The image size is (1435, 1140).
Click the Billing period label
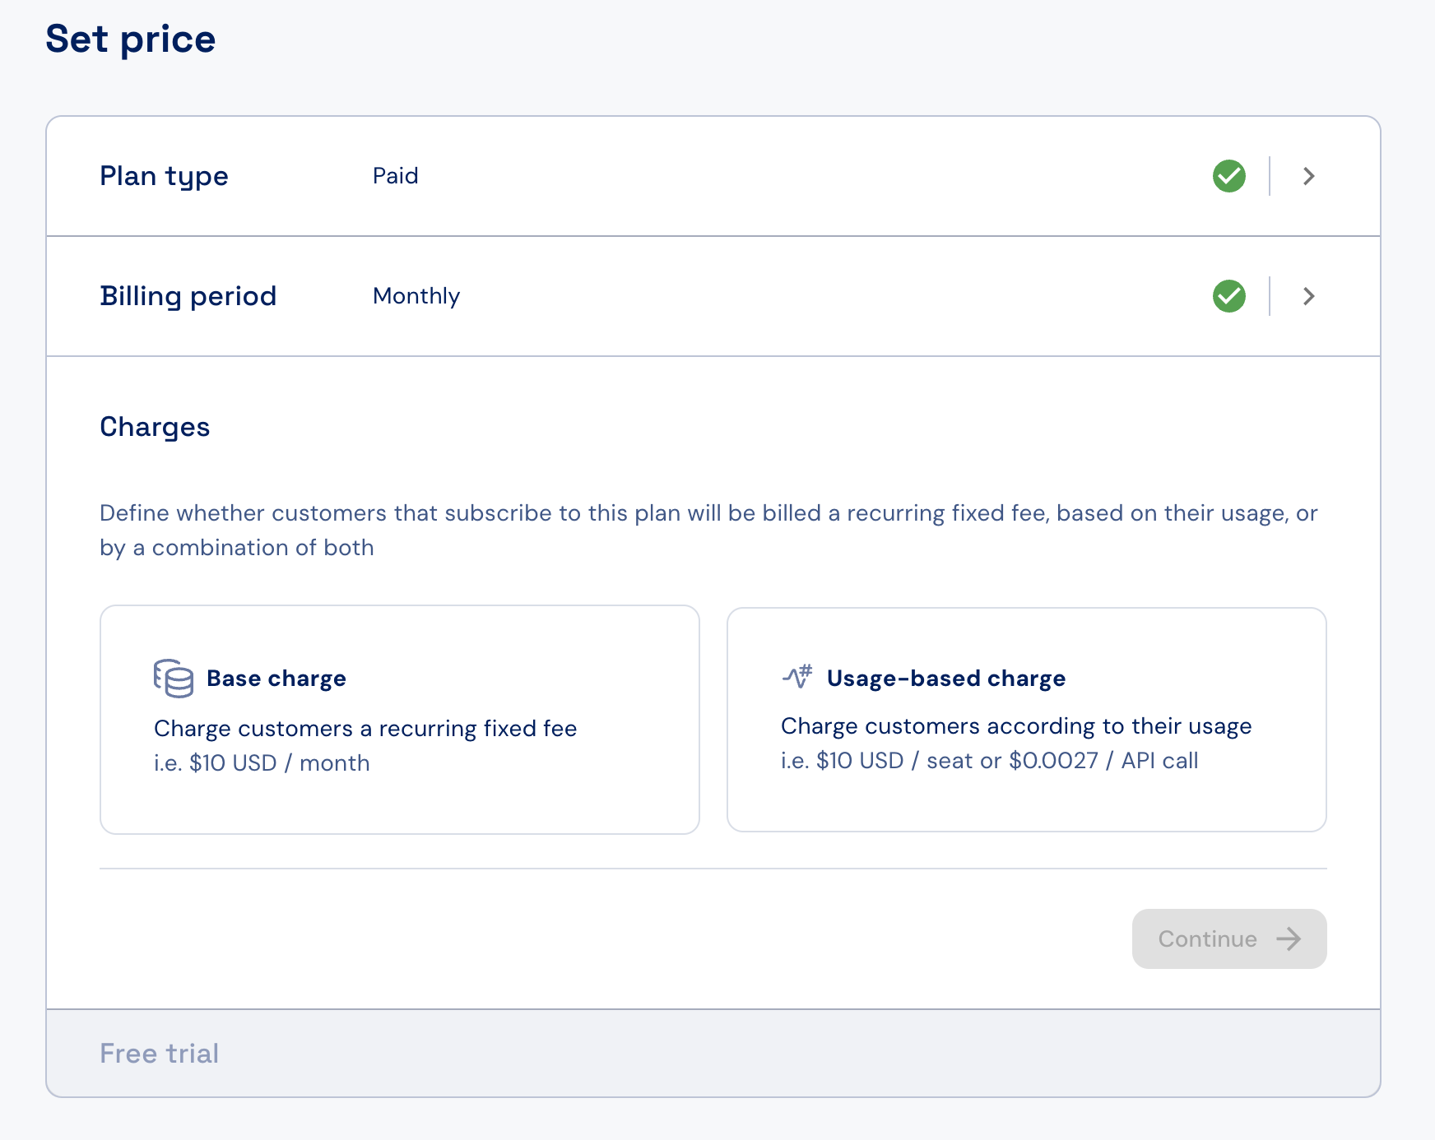point(188,296)
